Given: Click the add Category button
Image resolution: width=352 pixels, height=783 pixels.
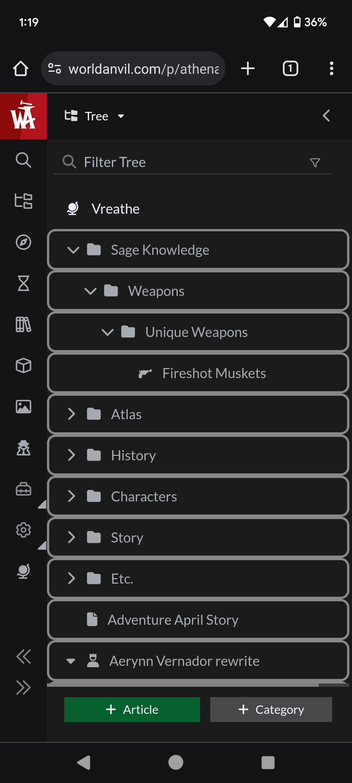Looking at the screenshot, I should tap(271, 710).
